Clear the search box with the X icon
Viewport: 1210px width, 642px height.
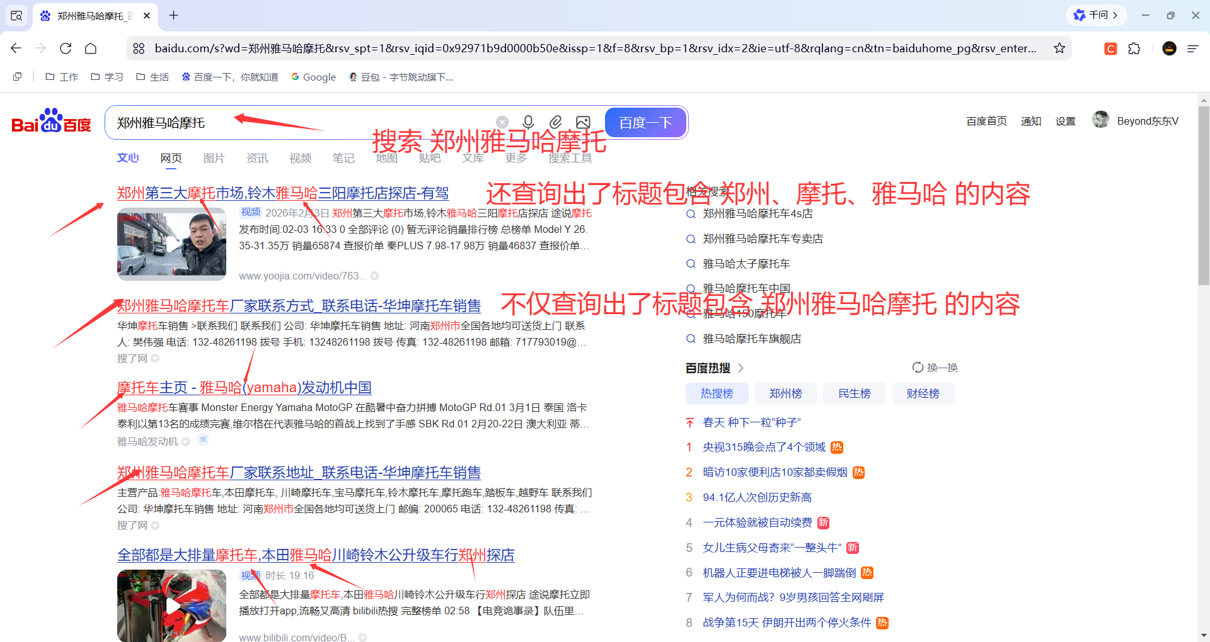(502, 122)
